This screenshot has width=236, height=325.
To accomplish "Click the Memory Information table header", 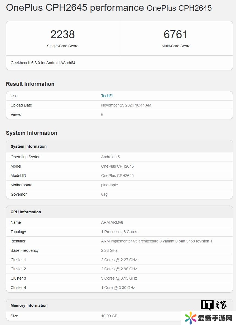I will [29, 305].
